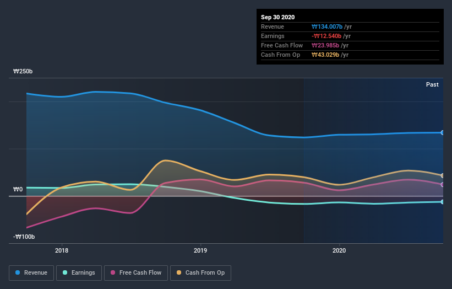Click the Free Cash Flow label in tooltip
The image size is (452, 289).
[x=282, y=45]
